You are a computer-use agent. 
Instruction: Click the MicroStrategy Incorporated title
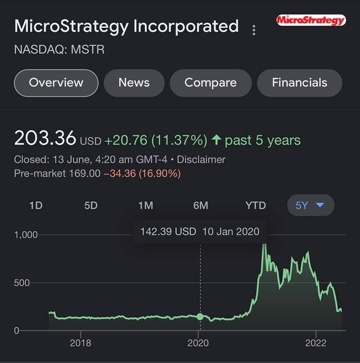(x=126, y=26)
